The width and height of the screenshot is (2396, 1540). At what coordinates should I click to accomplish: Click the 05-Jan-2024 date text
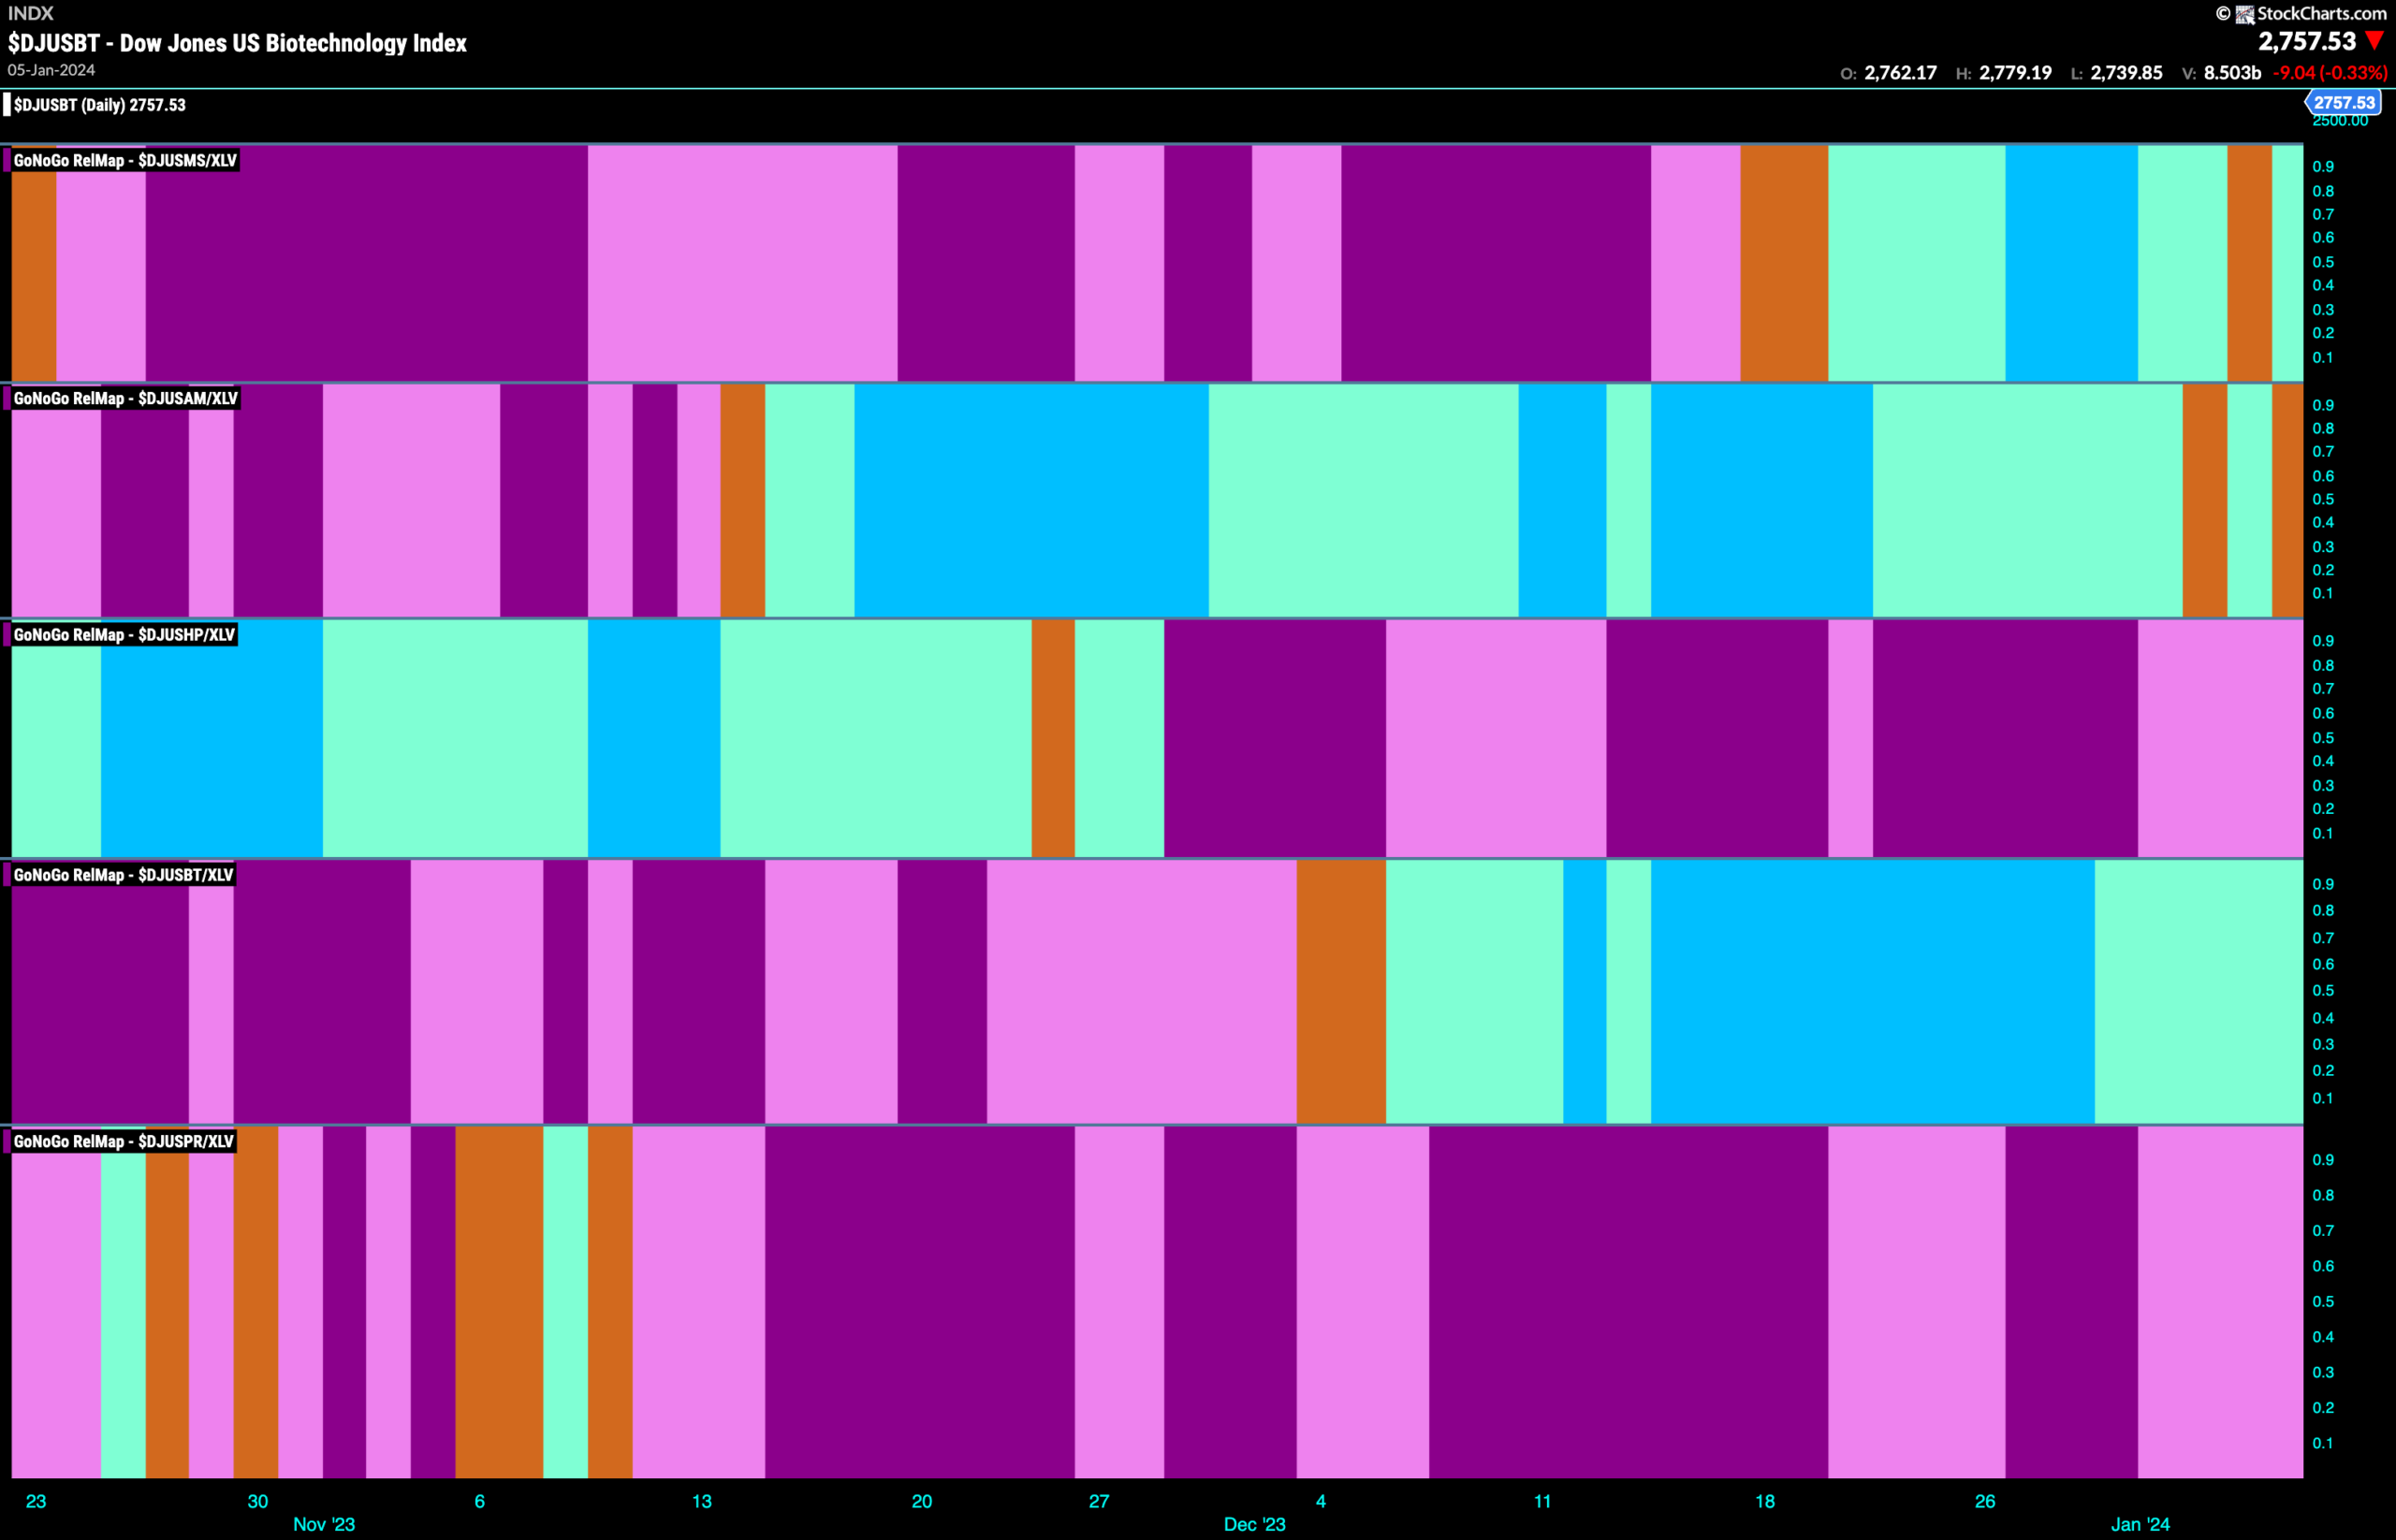tap(51, 70)
